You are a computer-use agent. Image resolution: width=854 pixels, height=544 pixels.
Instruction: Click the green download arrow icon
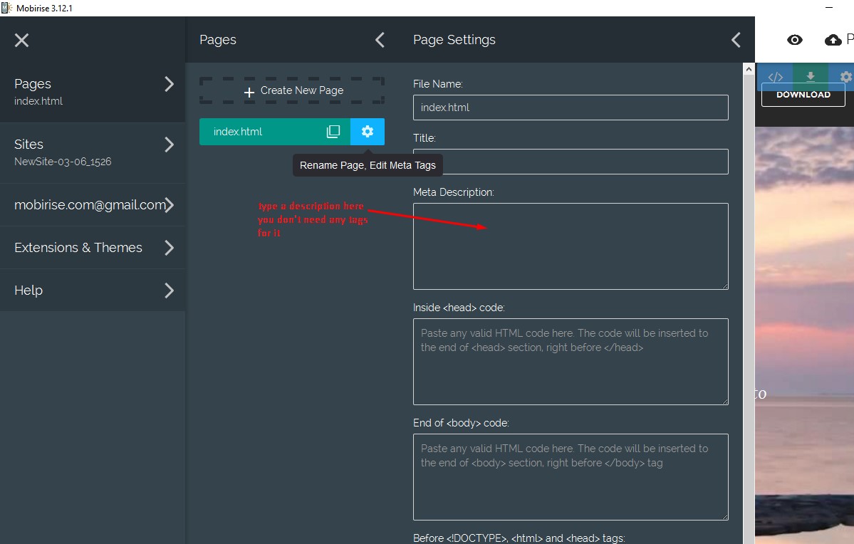810,77
